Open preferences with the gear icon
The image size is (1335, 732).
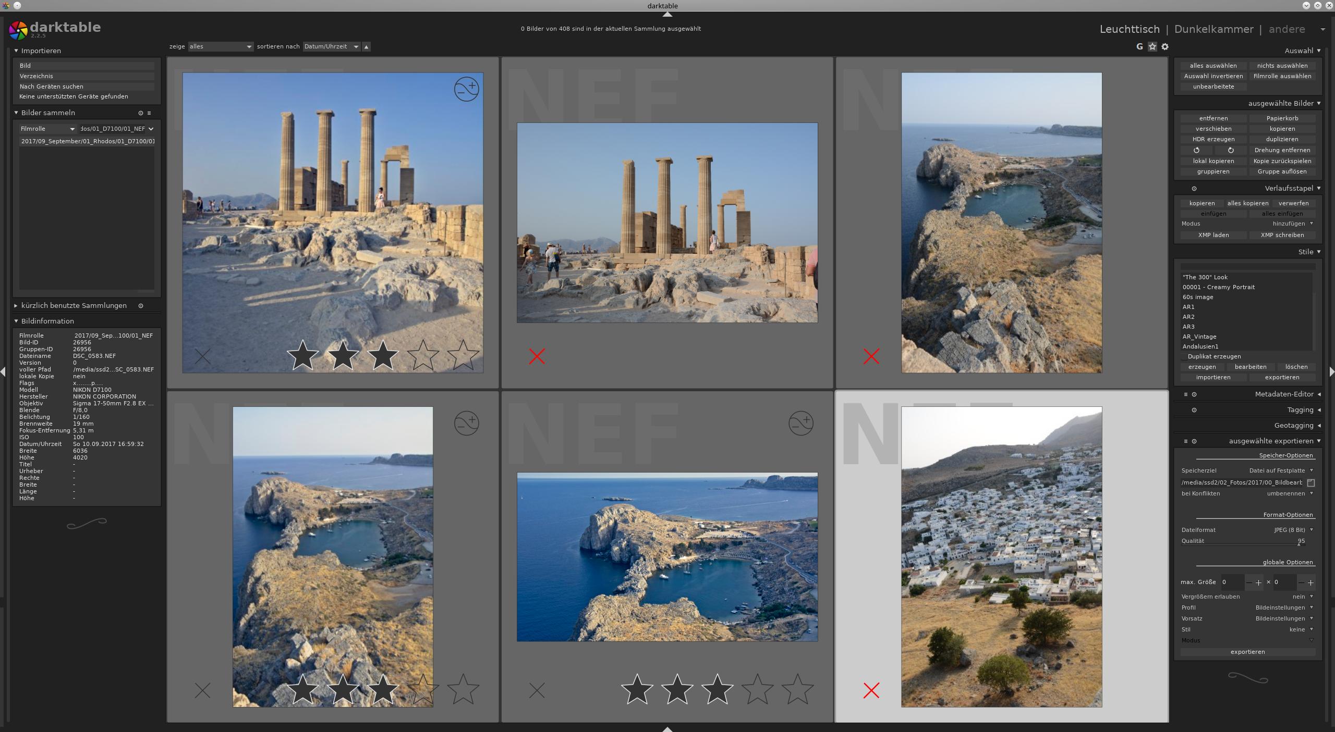click(1165, 46)
